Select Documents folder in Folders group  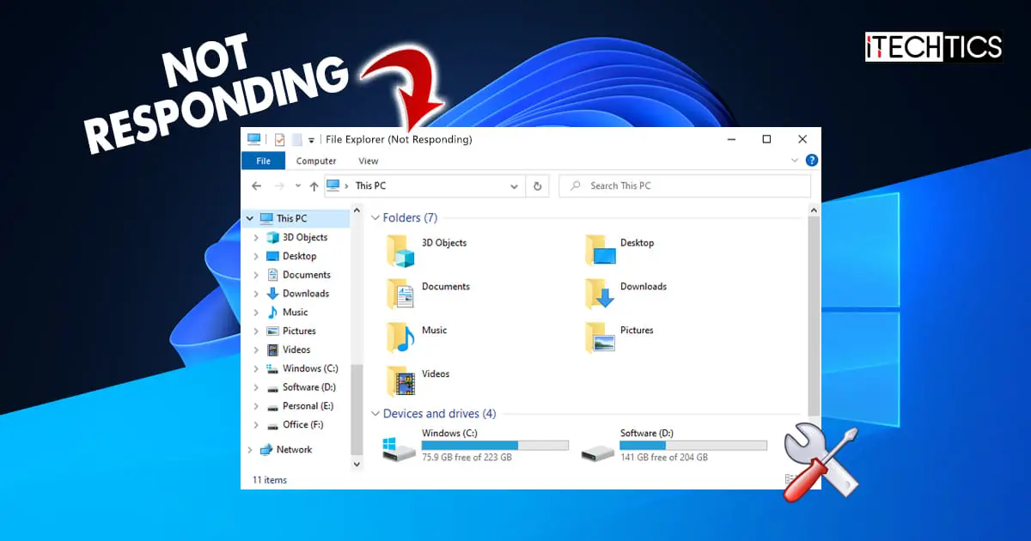(428, 294)
